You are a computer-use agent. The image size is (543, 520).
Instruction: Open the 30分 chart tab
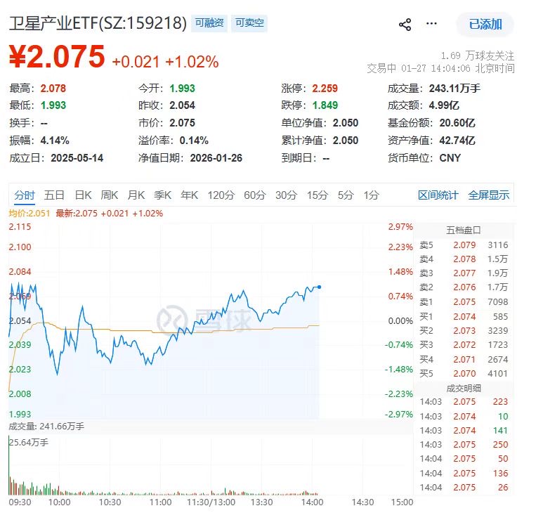pyautogui.click(x=287, y=195)
